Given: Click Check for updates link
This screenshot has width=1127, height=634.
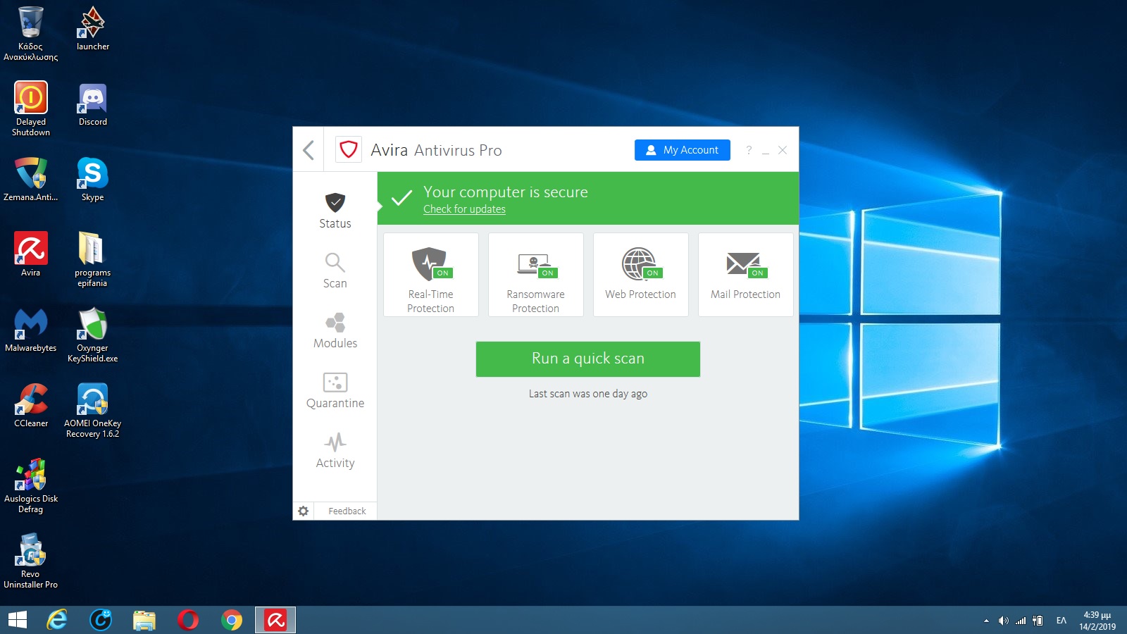Looking at the screenshot, I should coord(464,209).
